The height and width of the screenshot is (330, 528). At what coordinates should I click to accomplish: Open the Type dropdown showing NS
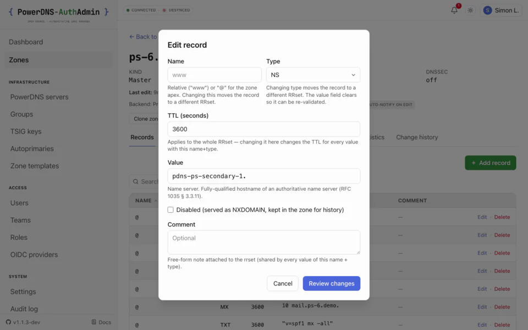(313, 75)
